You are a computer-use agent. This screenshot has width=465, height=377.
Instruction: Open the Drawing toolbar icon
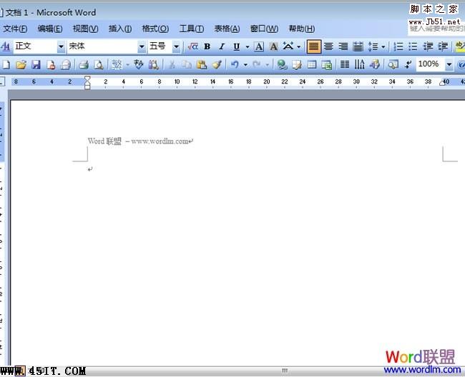tap(375, 64)
